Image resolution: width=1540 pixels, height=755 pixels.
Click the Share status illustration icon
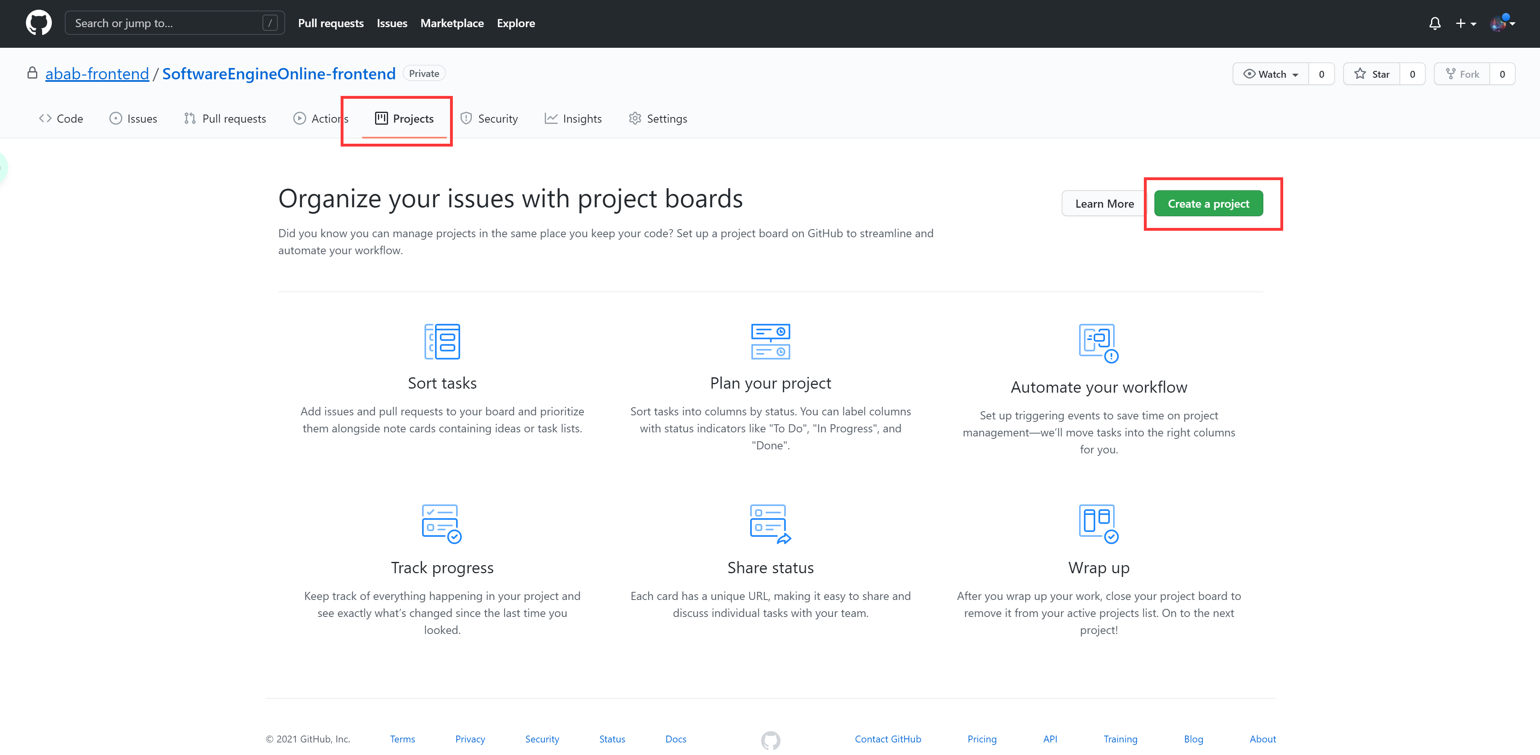tap(770, 523)
